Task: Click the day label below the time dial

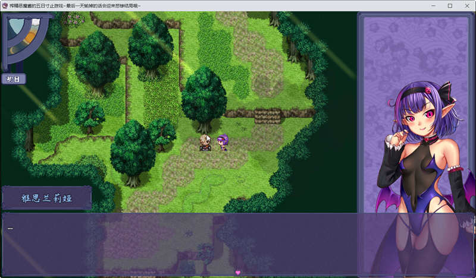Action: 13,78
